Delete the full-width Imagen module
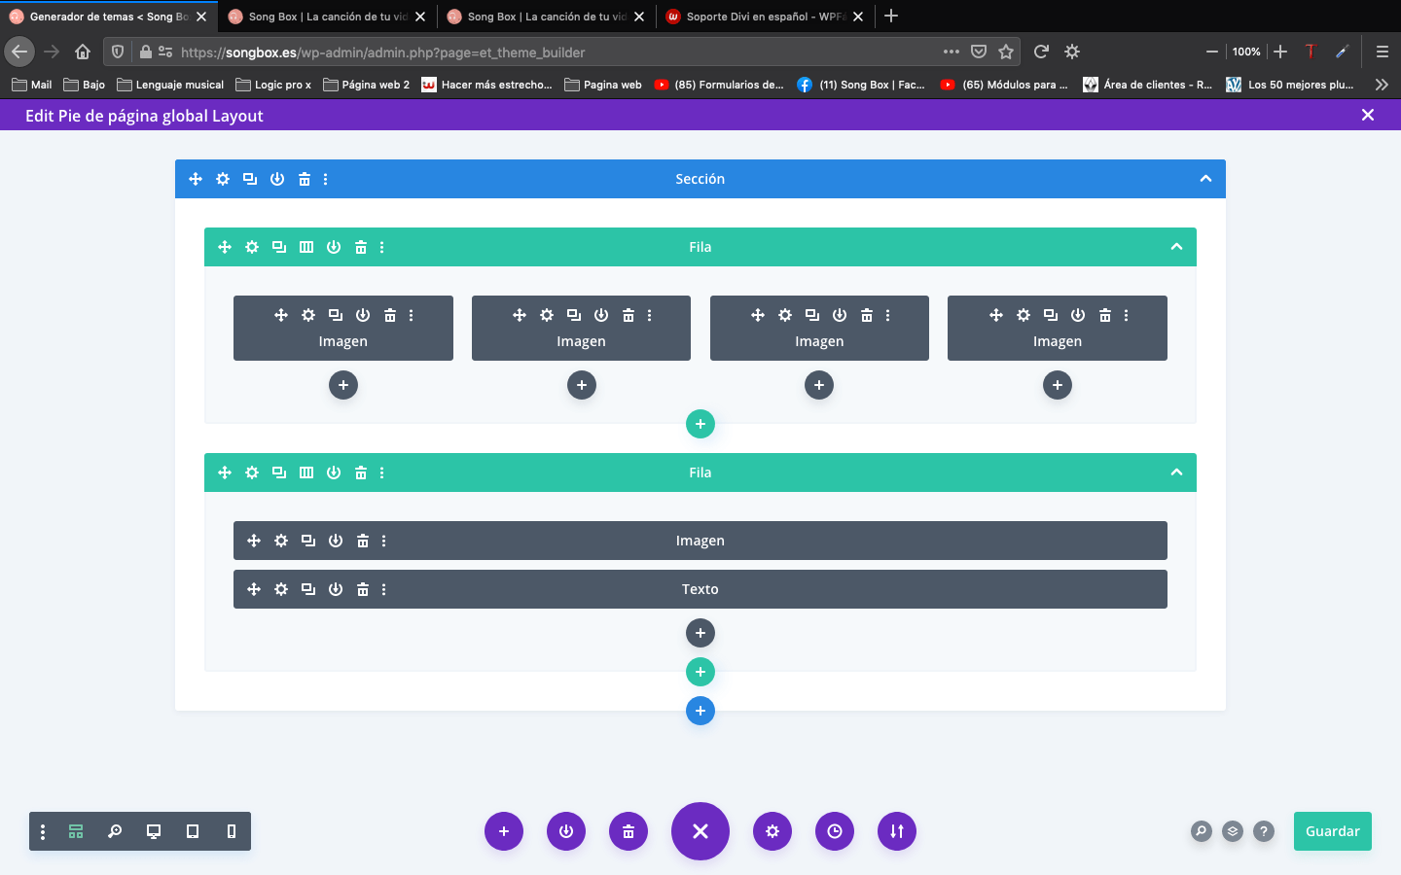 pos(363,541)
